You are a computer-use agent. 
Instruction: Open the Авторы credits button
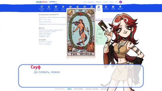point(104,89)
